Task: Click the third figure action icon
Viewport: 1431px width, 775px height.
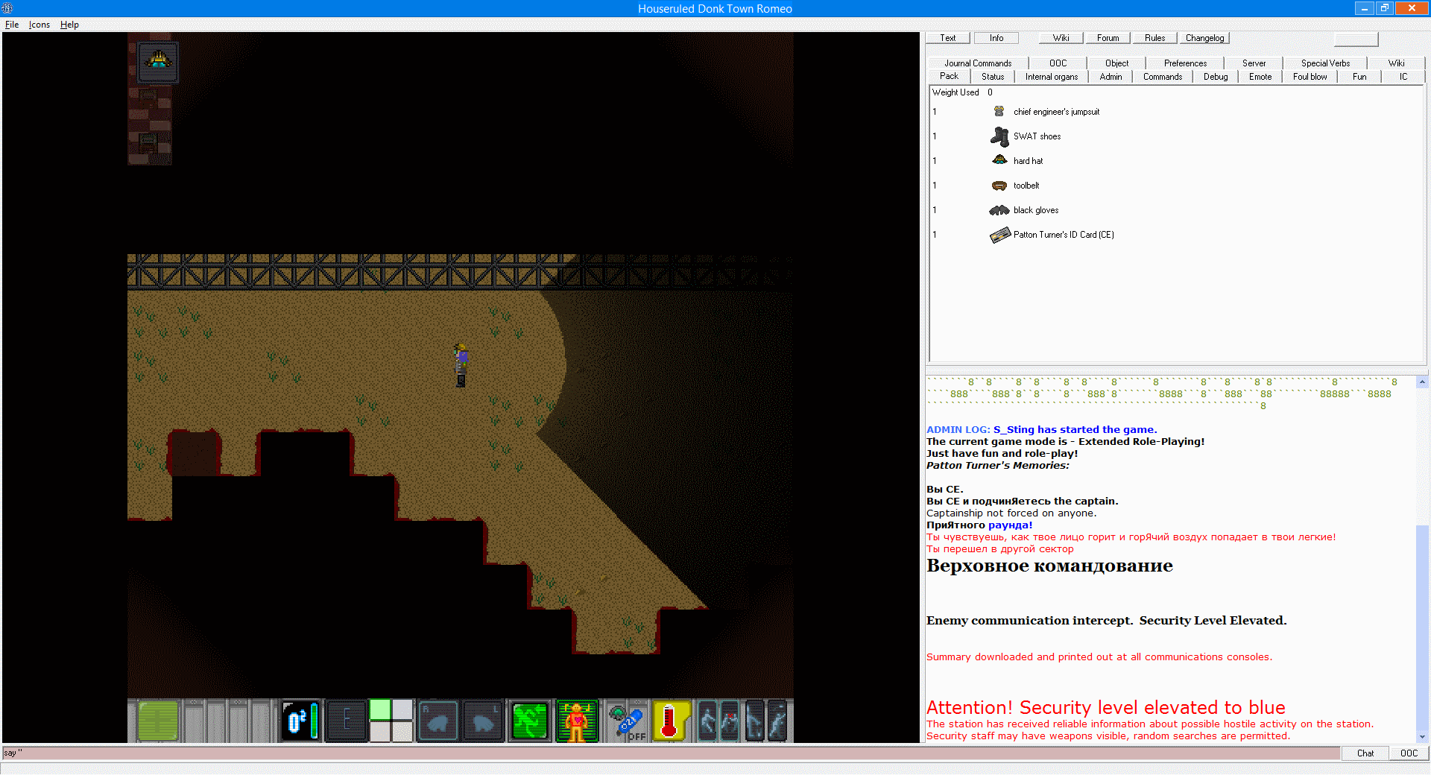Action: (x=755, y=721)
